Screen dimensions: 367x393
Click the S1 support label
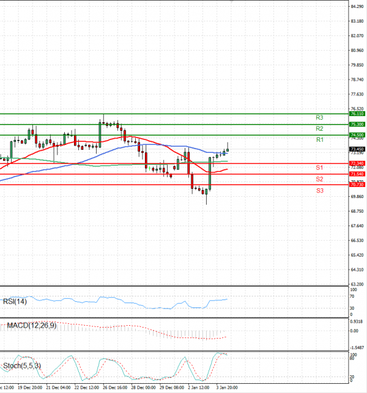click(x=319, y=167)
